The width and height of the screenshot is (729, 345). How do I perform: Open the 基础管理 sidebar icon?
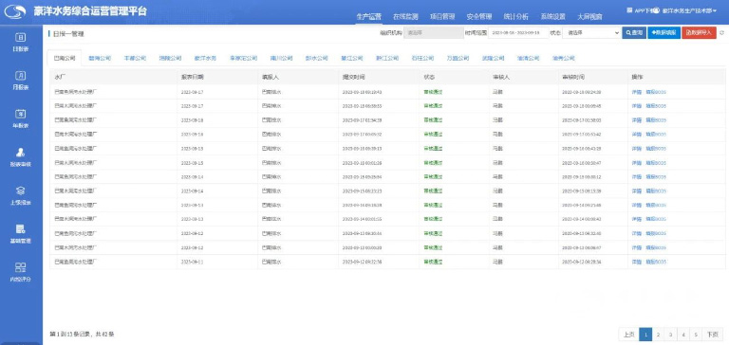[x=21, y=229]
